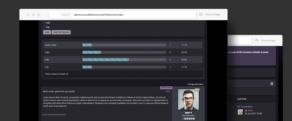
Task: Click the Pop results progress bar
Action: 124,67
